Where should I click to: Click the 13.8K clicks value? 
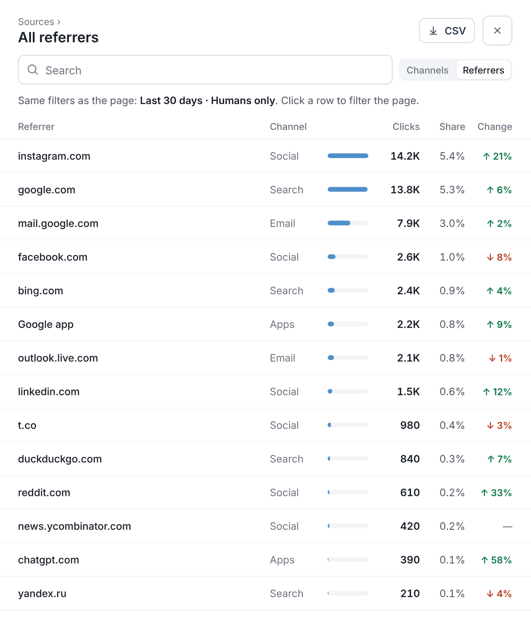[405, 190]
